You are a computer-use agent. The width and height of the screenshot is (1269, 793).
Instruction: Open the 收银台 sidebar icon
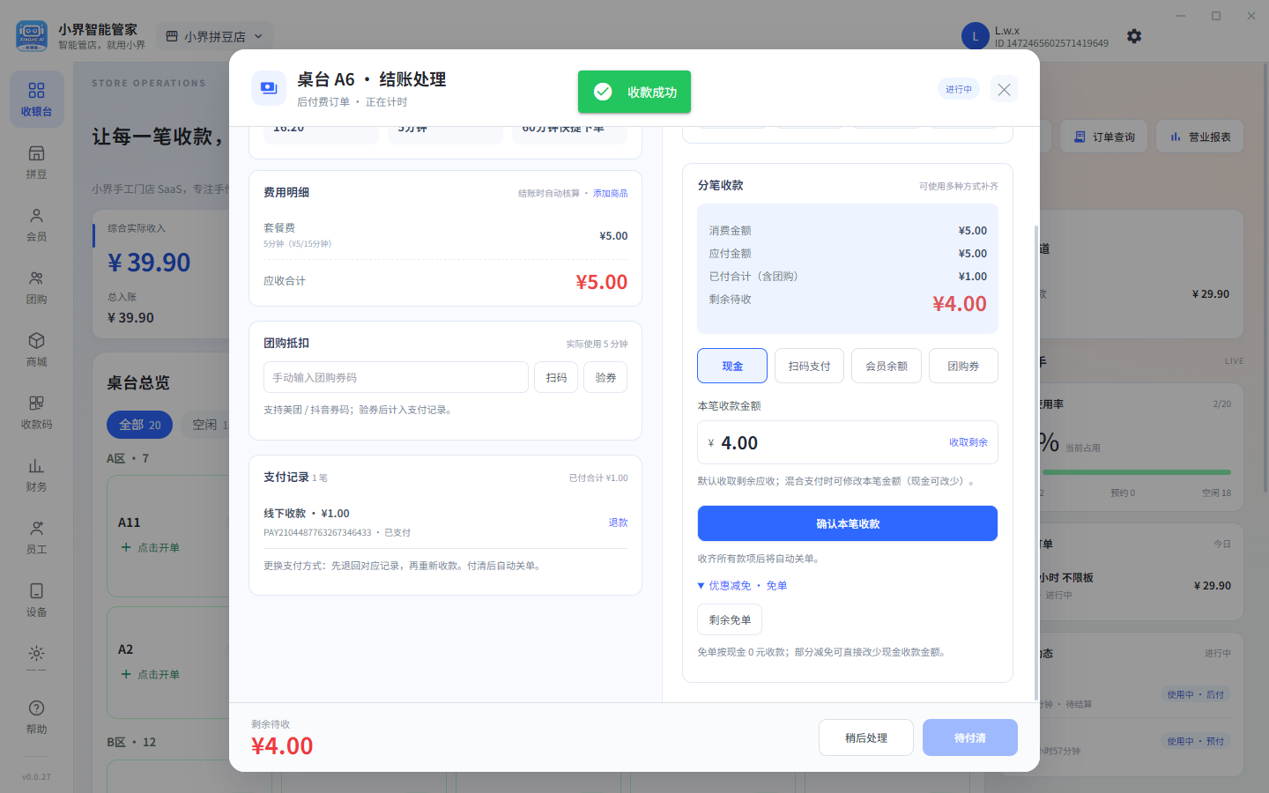tap(36, 99)
